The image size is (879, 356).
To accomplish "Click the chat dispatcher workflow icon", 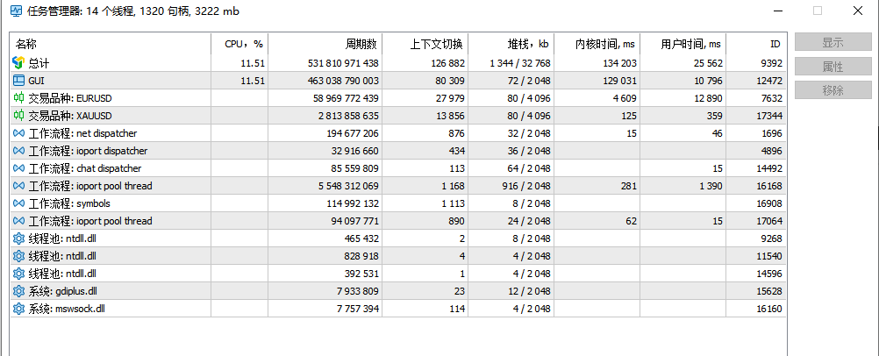I will 18,168.
